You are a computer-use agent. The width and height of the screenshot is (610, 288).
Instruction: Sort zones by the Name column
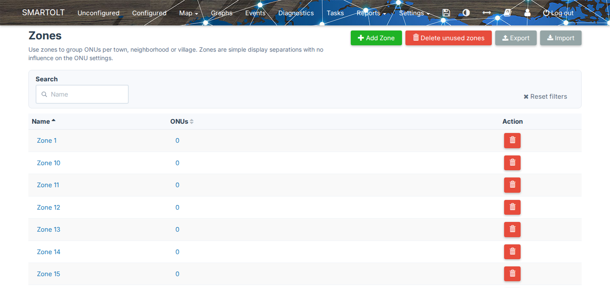tap(44, 122)
